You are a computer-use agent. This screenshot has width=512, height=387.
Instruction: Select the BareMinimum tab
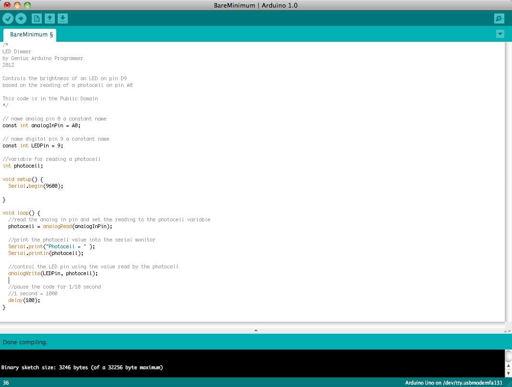tap(30, 35)
